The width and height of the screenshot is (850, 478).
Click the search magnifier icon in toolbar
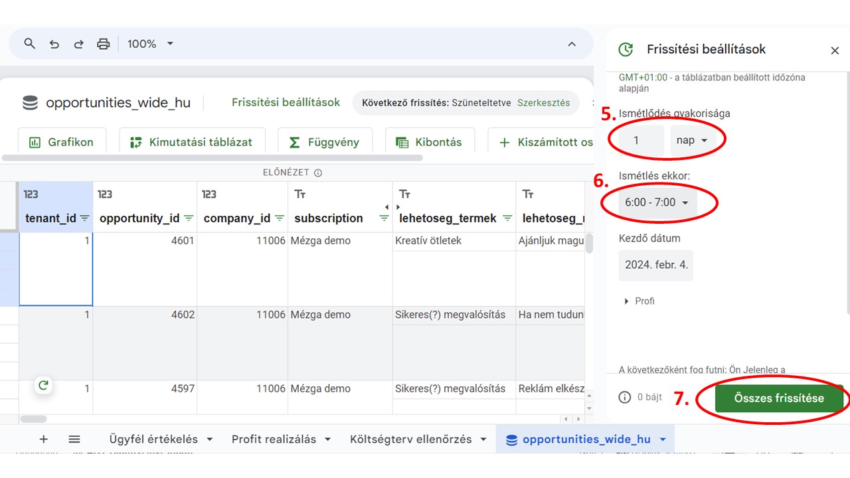point(29,44)
